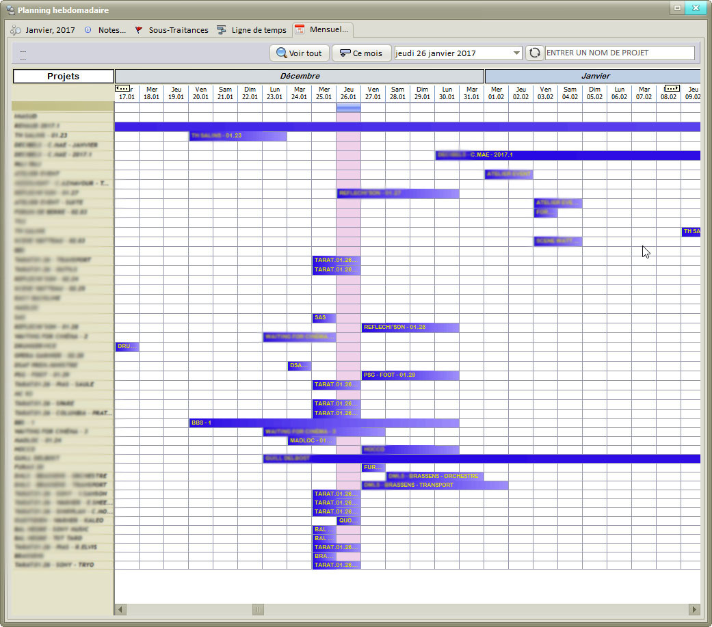Select the BBS - 1 timeline bar

click(x=323, y=423)
